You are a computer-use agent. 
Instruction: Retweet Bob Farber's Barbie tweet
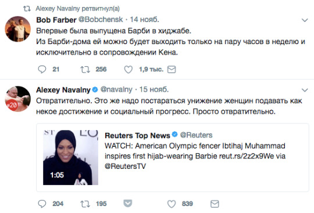coord(85,70)
